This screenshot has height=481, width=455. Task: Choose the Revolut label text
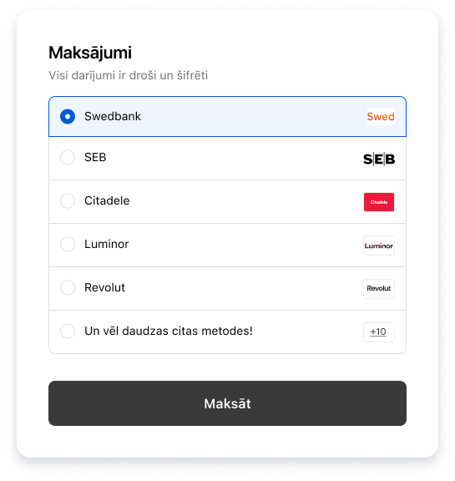[x=104, y=288]
